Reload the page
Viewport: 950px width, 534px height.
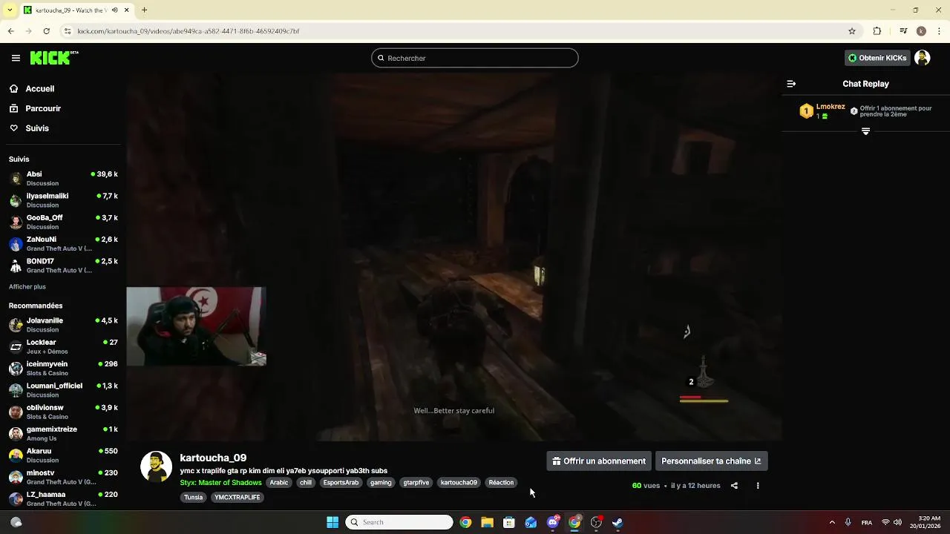46,31
